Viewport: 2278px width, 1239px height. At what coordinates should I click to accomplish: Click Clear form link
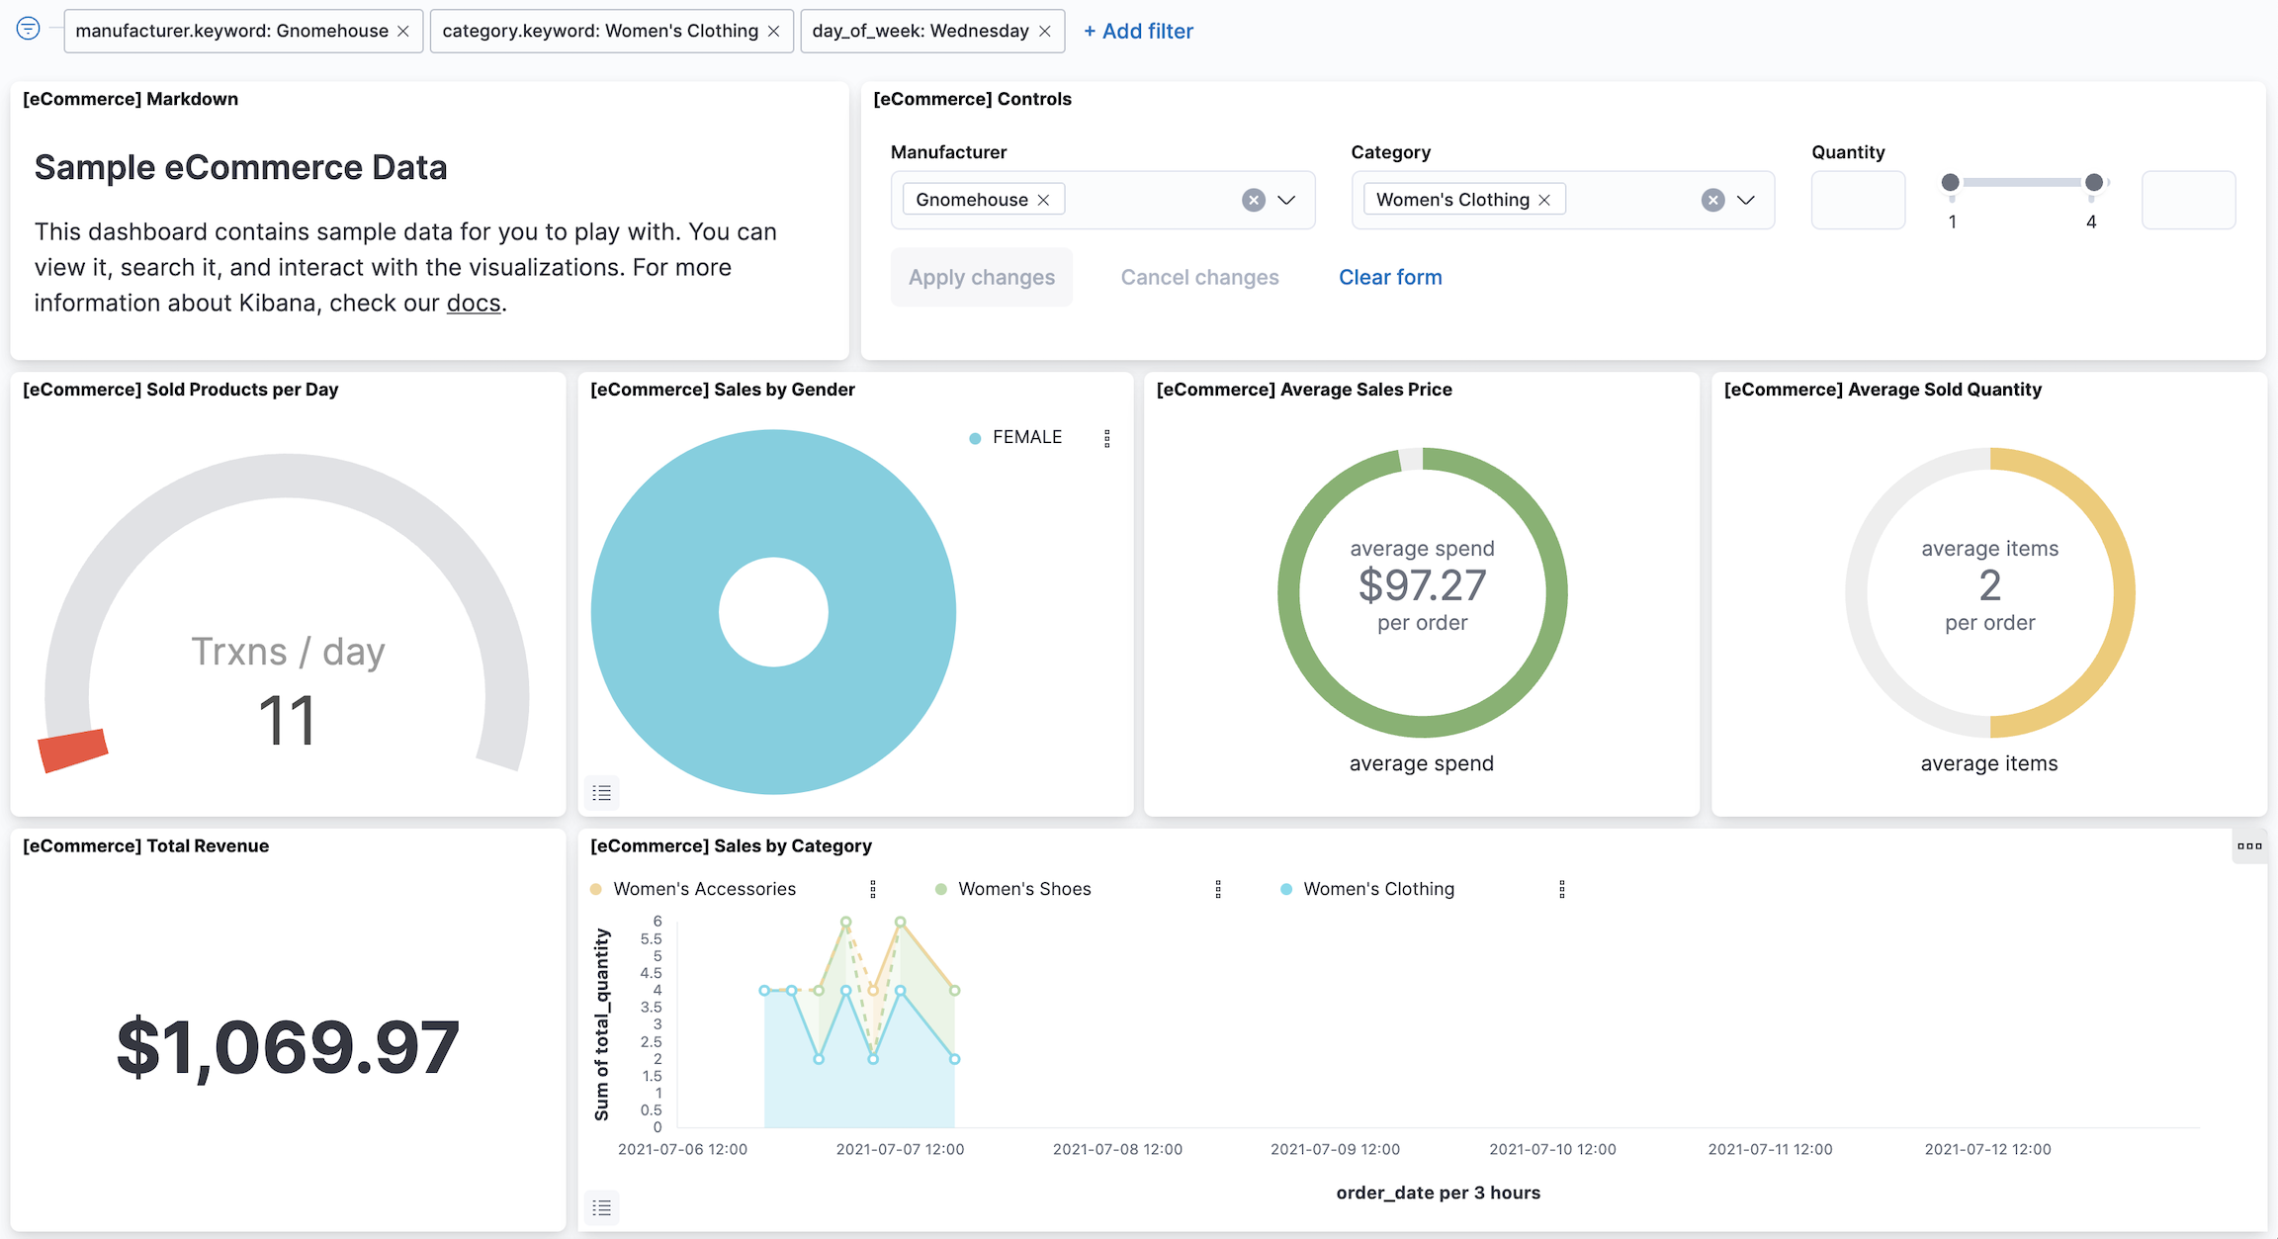[x=1390, y=278]
